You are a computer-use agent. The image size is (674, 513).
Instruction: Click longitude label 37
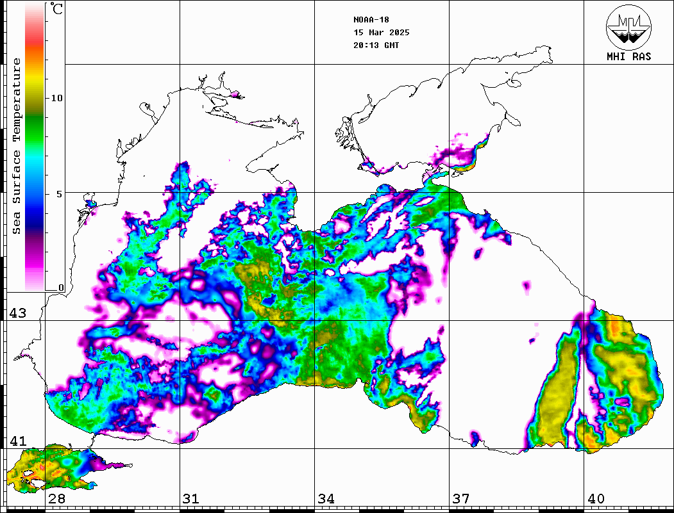point(461,499)
